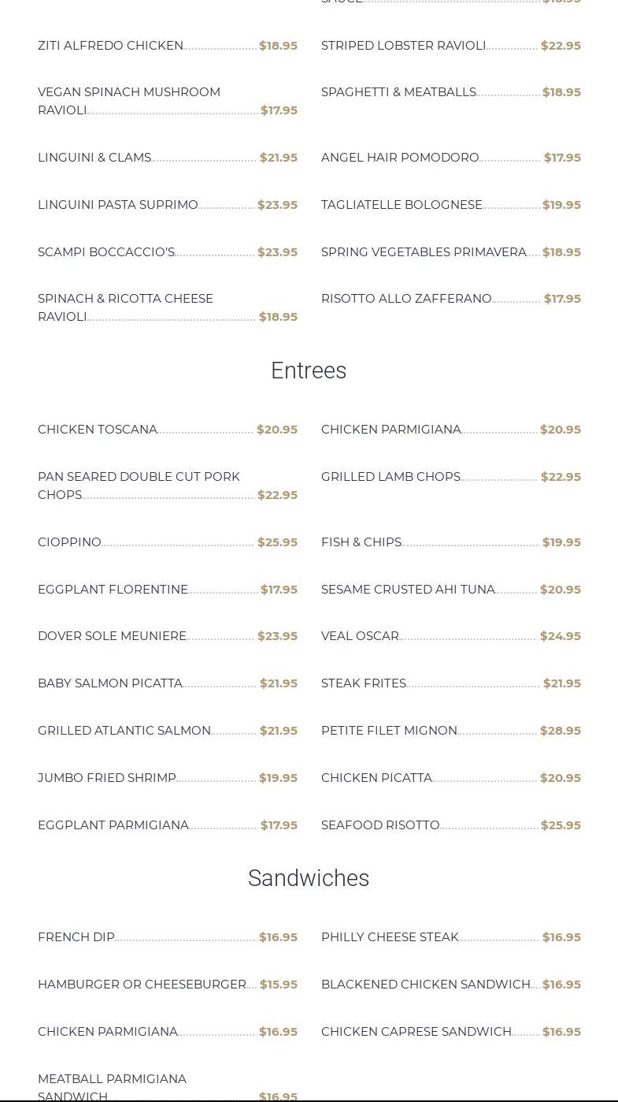Click the Entrees section heading

309,370
